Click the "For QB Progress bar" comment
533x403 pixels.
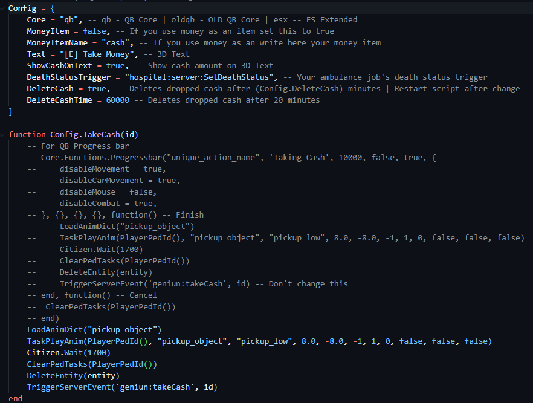pyautogui.click(x=78, y=146)
